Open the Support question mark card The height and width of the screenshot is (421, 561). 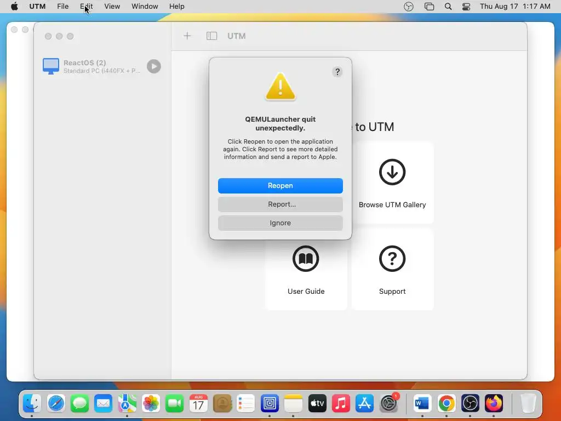click(392, 269)
